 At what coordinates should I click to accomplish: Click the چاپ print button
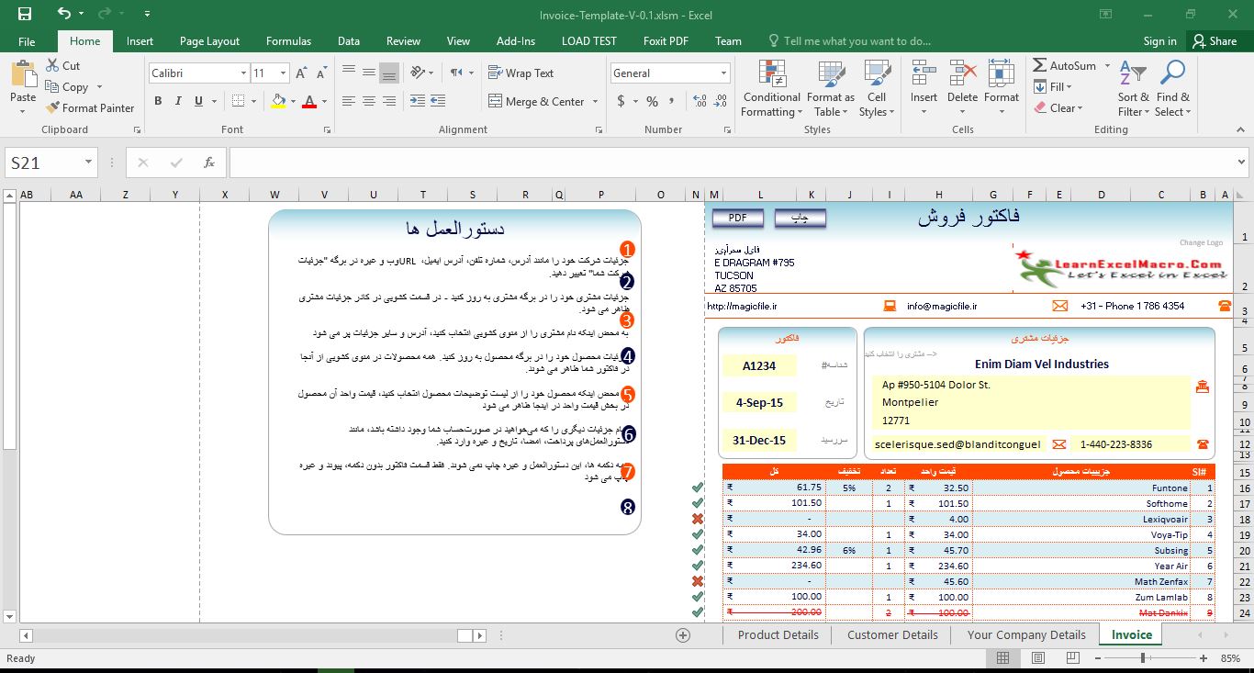pyautogui.click(x=801, y=218)
